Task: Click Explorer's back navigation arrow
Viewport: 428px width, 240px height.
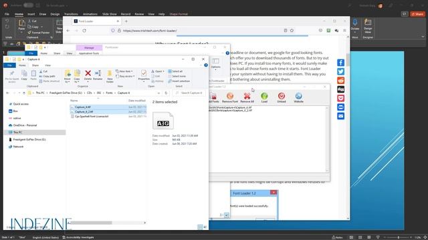Action: (x=7, y=93)
